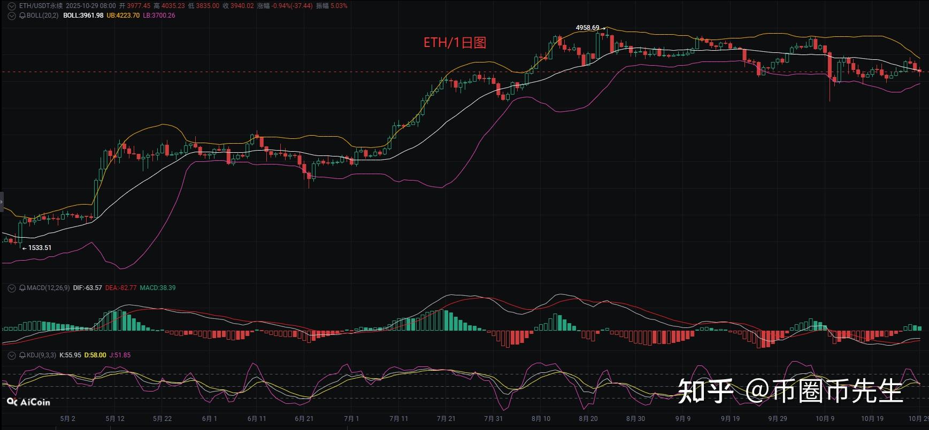929x430 pixels.
Task: Click the 知乎 @币圈币先生 watermark
Action: pos(790,390)
